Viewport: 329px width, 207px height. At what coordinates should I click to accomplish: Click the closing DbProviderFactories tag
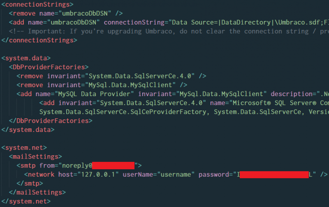tap(51, 121)
